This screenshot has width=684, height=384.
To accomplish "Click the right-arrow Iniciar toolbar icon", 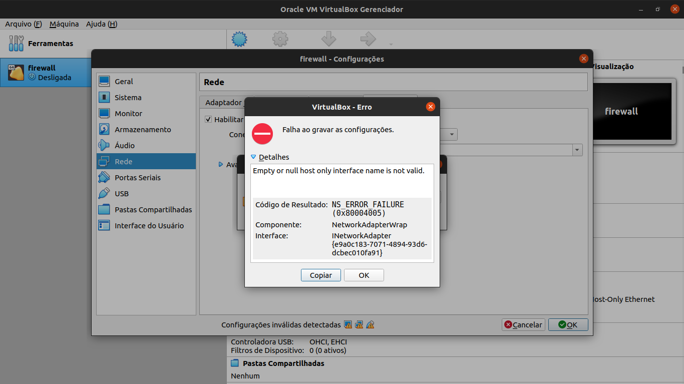I will click(368, 39).
